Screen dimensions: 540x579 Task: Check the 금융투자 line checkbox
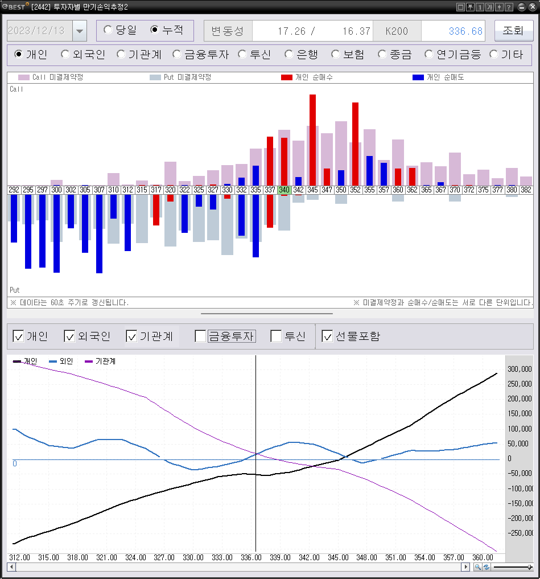pos(200,336)
